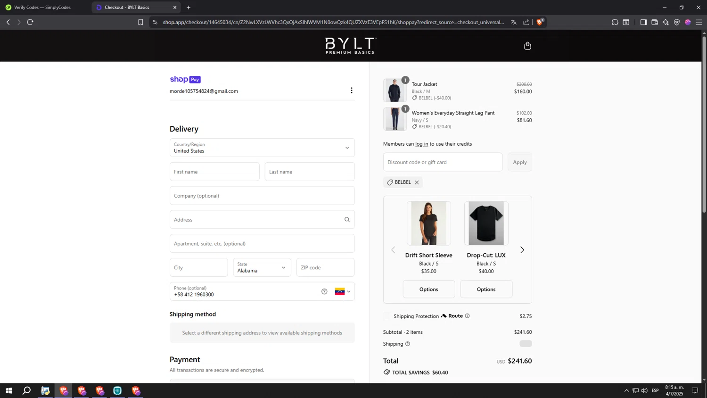
Task: Click the Drift Short Sleeve product image
Action: click(x=429, y=224)
